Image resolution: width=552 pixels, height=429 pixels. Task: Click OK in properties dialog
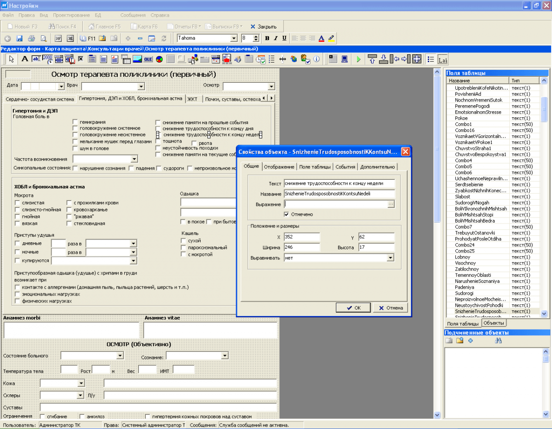click(353, 308)
